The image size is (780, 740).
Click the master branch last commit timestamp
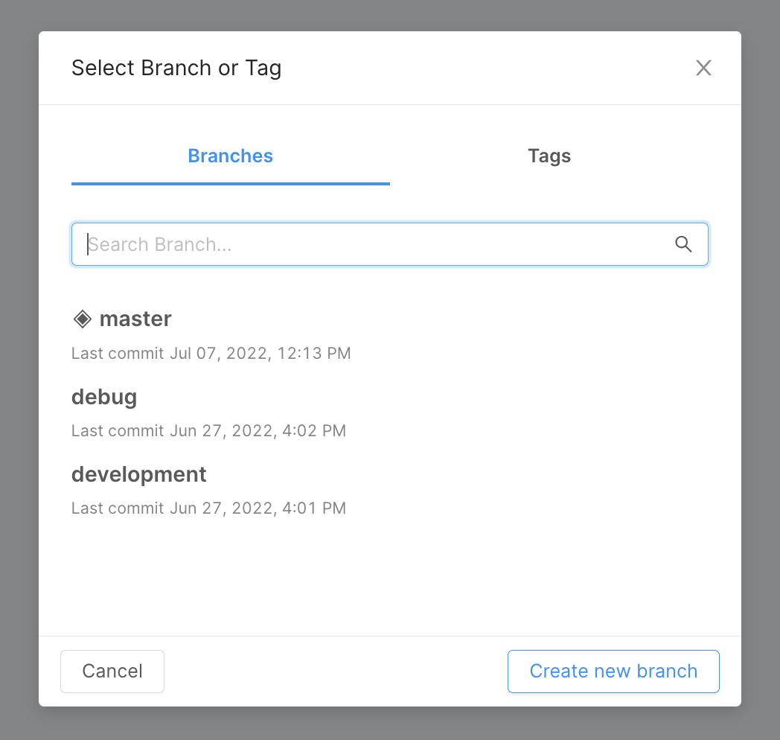pos(211,353)
